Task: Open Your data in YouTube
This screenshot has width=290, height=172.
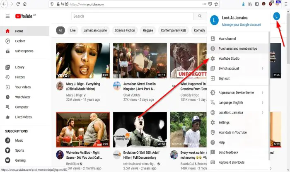Action: (x=237, y=133)
